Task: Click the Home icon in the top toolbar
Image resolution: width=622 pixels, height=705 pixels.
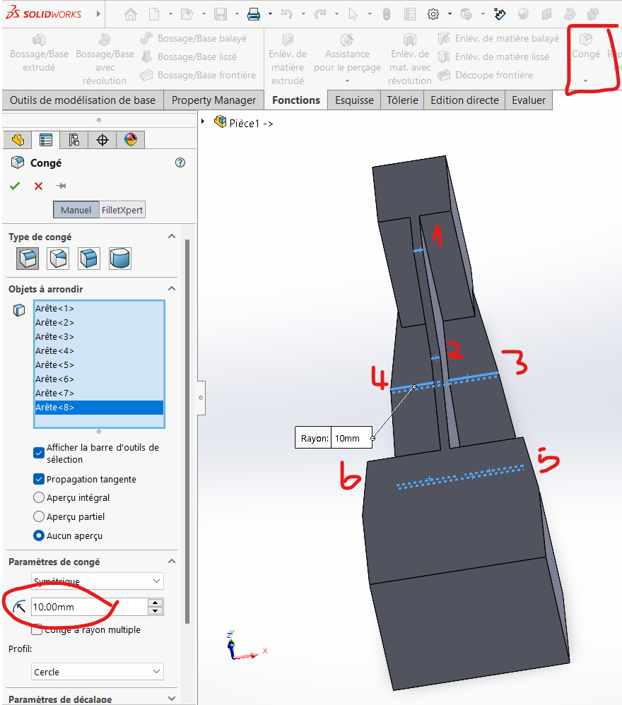Action: coord(131,14)
